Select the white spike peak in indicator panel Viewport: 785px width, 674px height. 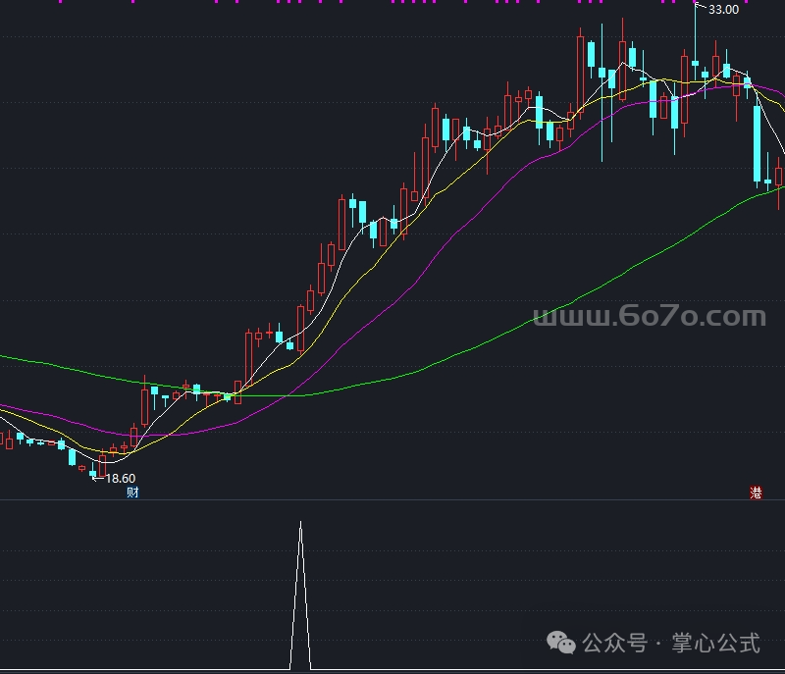[x=300, y=523]
